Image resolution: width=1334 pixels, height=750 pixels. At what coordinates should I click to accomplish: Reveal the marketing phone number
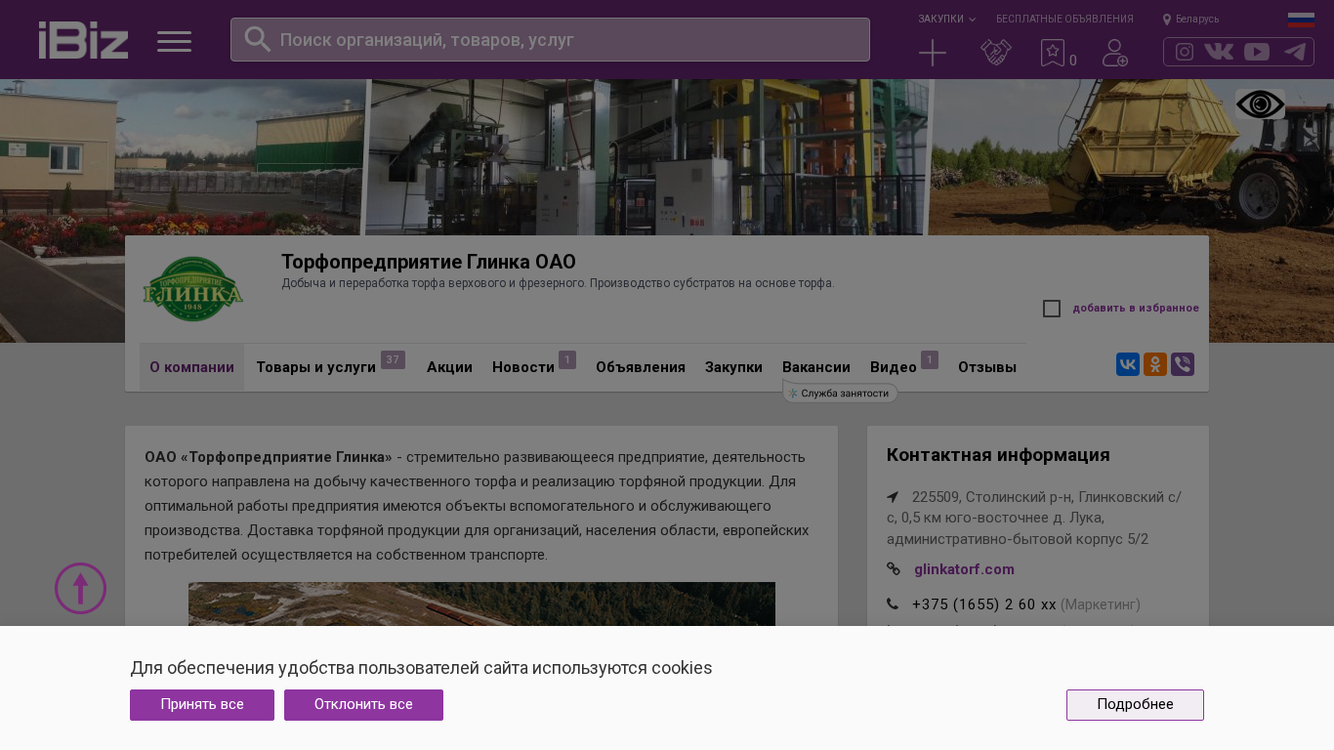click(x=984, y=604)
